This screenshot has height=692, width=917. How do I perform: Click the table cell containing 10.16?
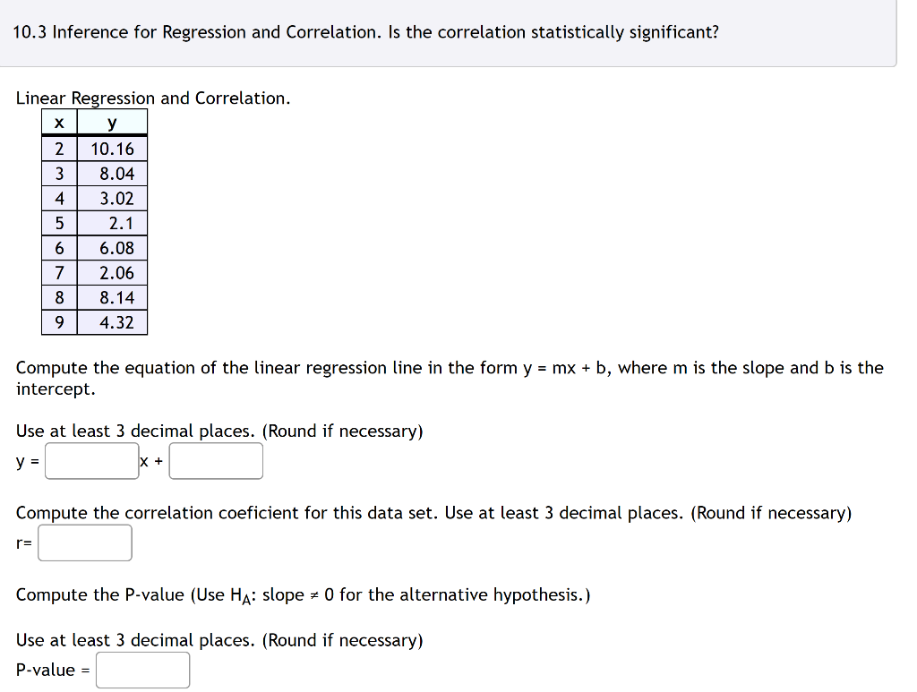pos(112,149)
